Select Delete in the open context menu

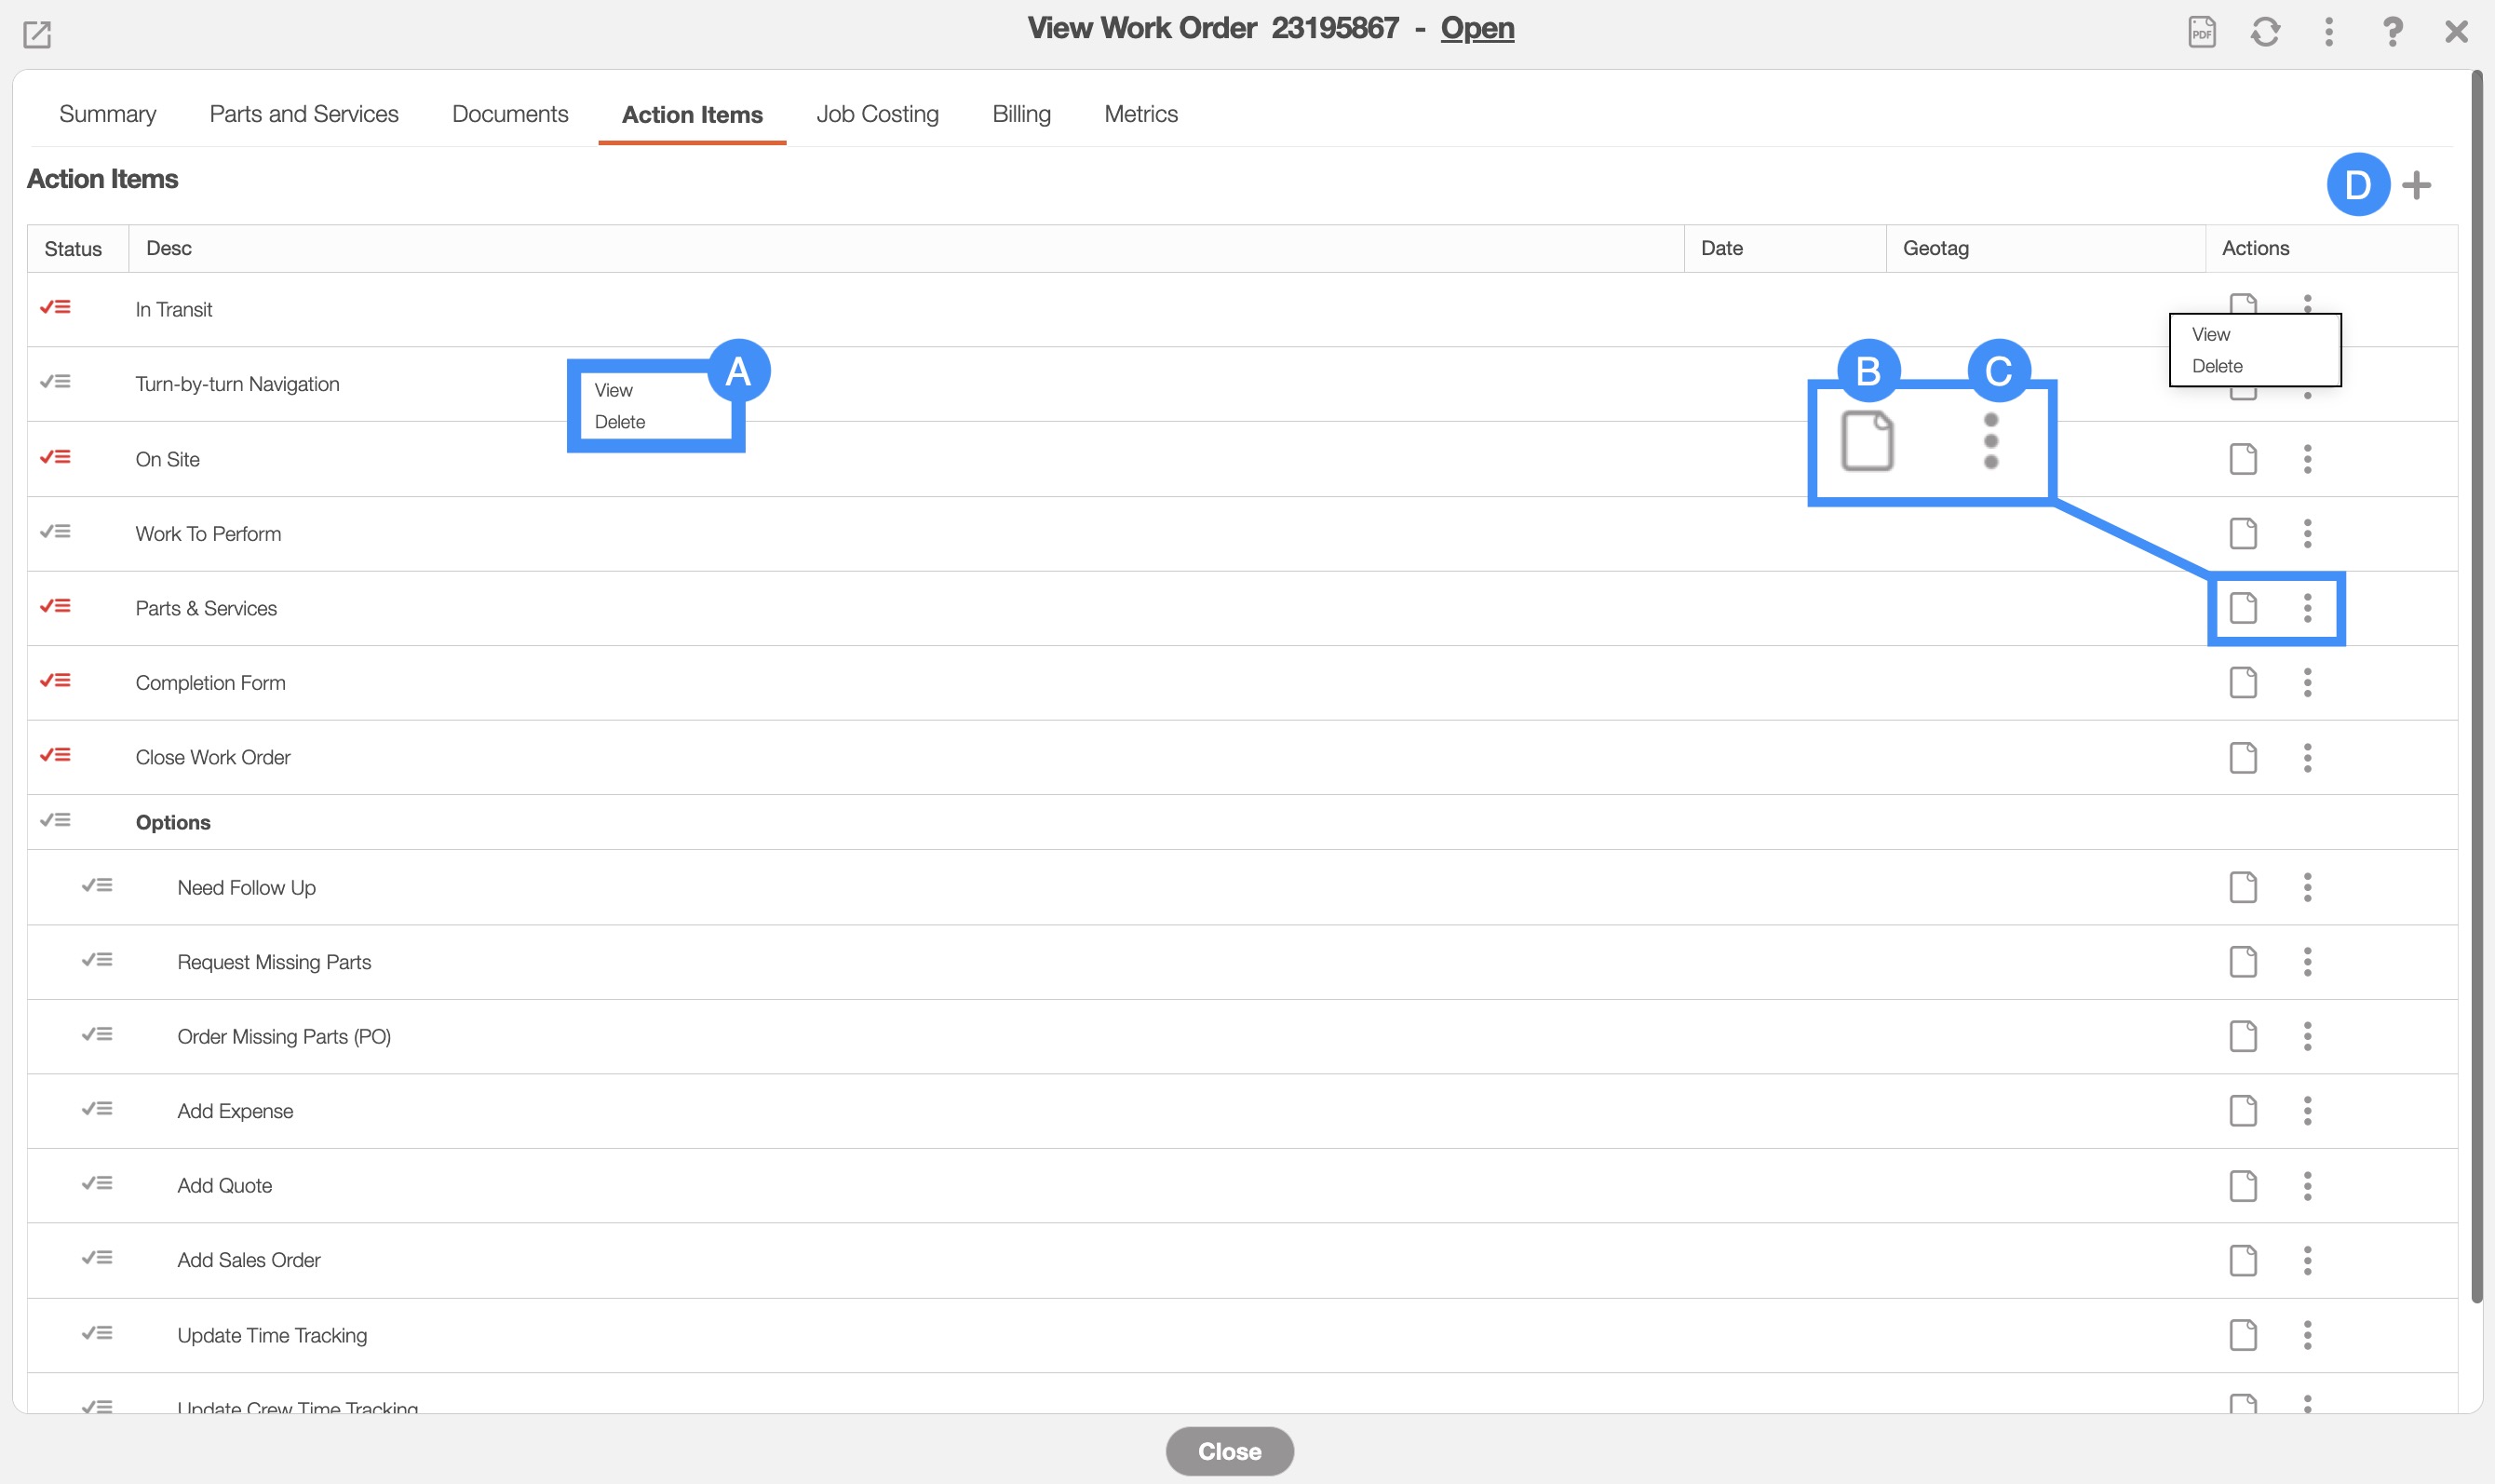pyautogui.click(x=2217, y=366)
